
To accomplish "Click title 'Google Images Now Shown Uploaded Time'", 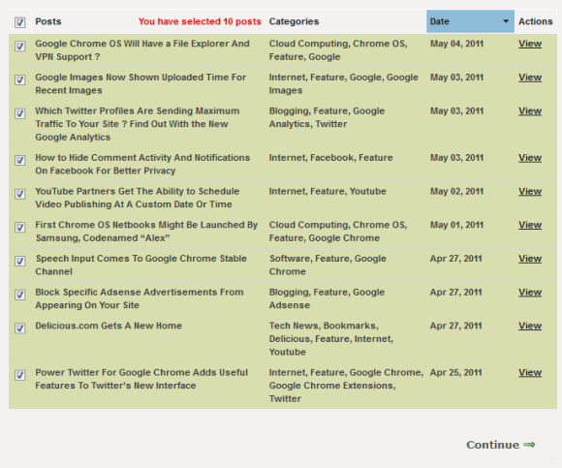I will click(x=140, y=84).
